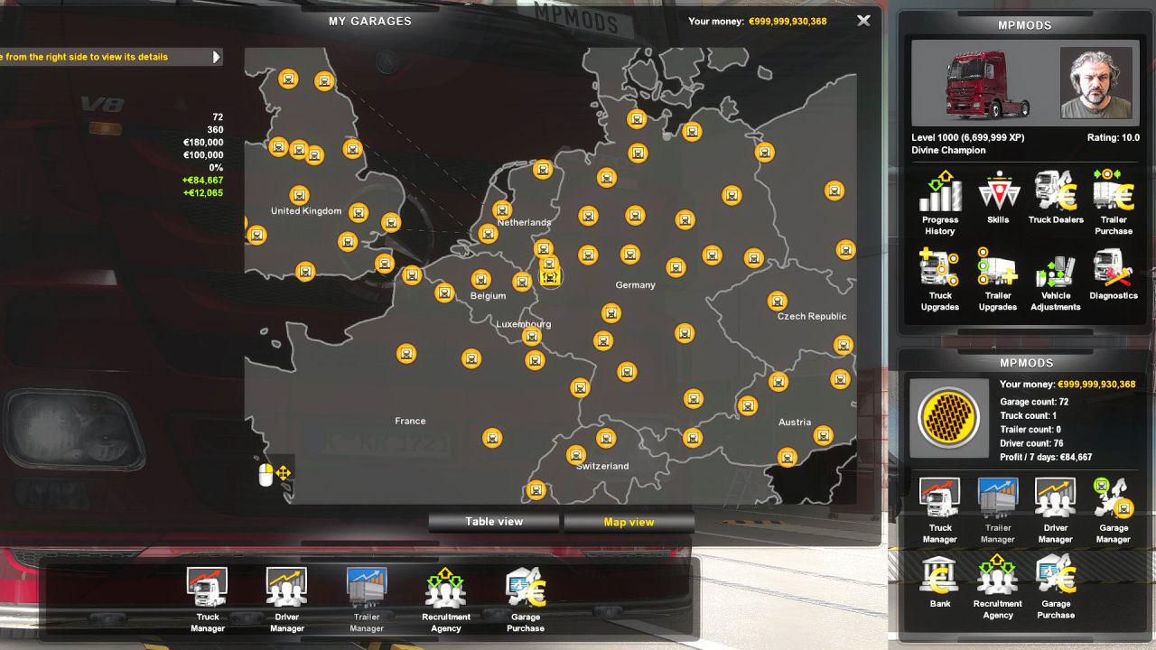Select the highlighted garage marker in Germany
Image resolution: width=1156 pixels, height=650 pixels.
pos(550,277)
